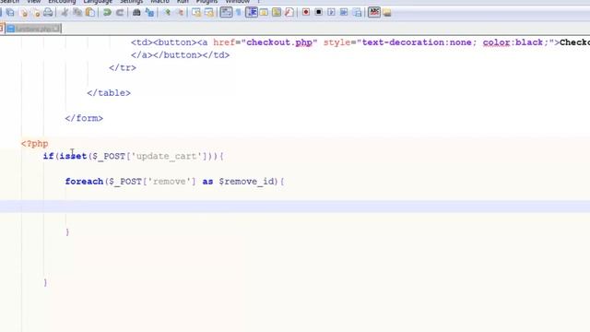The image size is (590, 332).
Task: Open the Run menu
Action: (183, 2)
